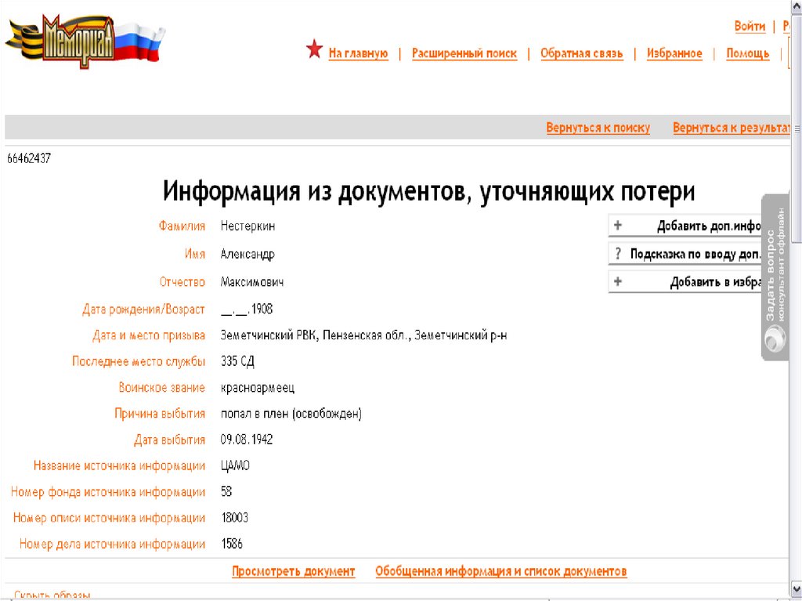802x601 pixels.
Task: Click Дата рождения/Возраст label
Action: 144,310
